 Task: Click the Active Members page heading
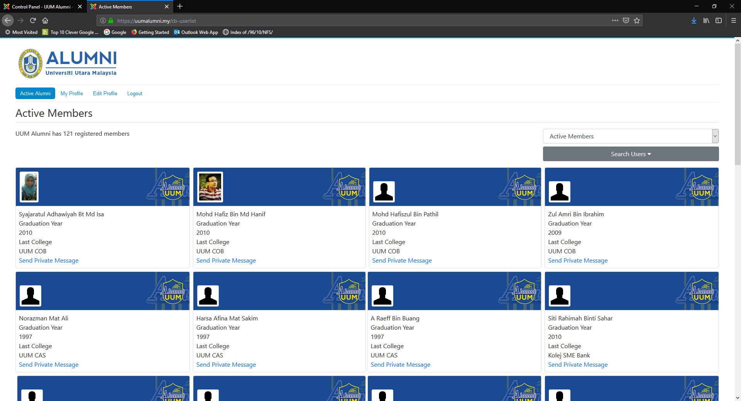click(54, 113)
